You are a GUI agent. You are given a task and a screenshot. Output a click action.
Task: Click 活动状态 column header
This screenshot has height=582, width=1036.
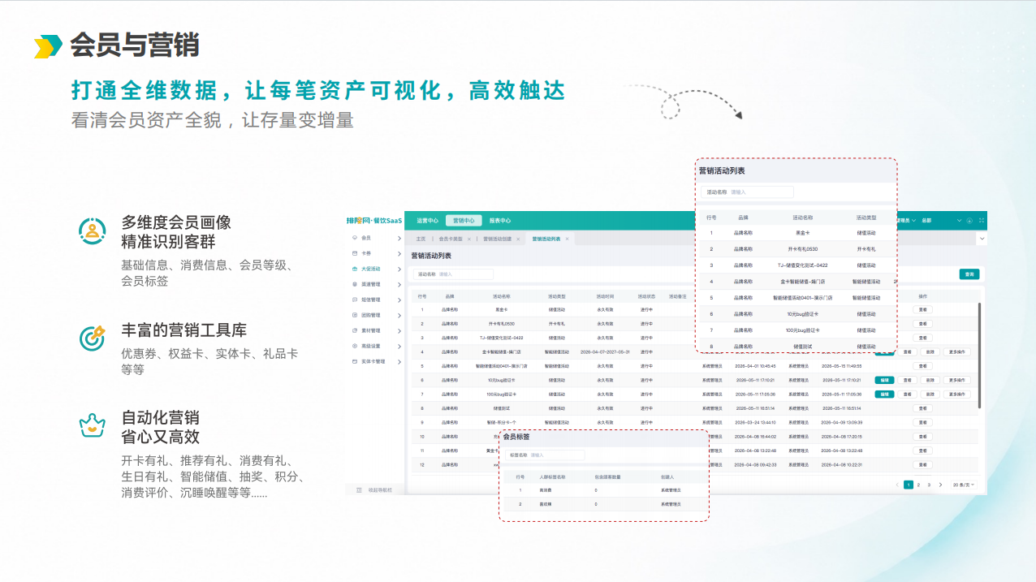(x=646, y=296)
